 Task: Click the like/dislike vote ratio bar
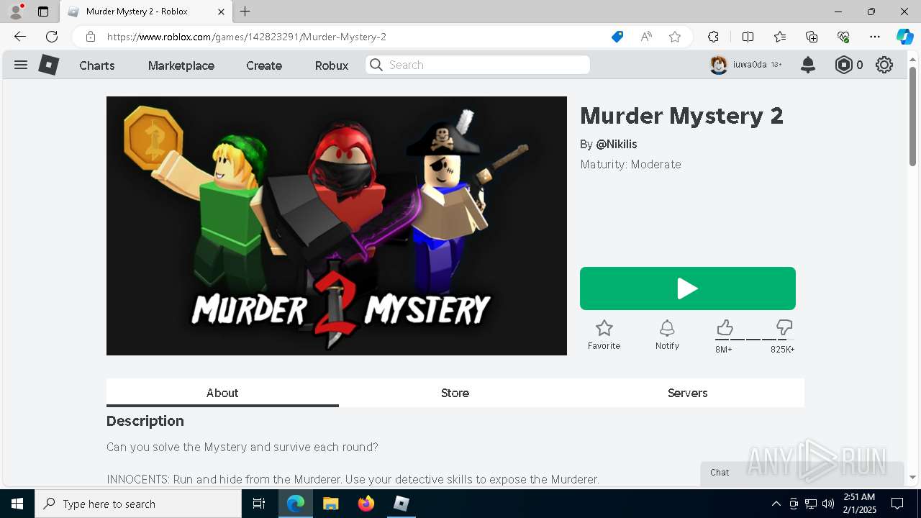point(754,339)
